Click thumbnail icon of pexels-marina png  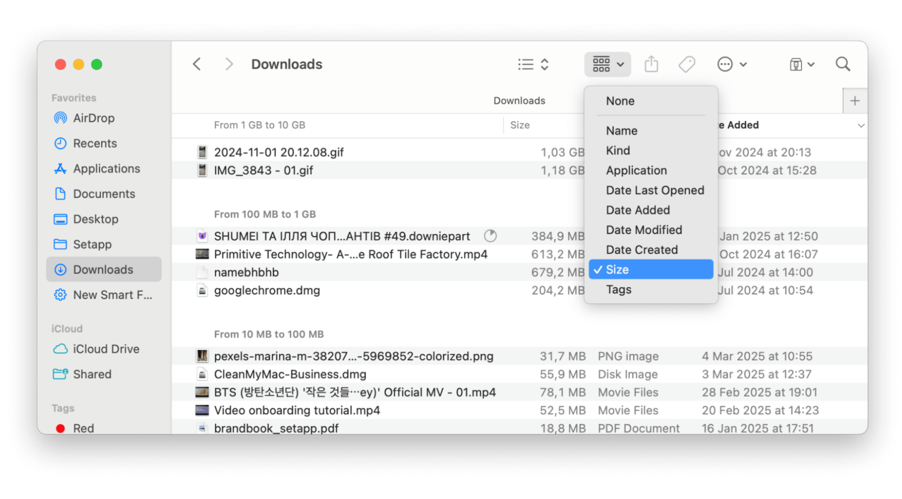(202, 356)
